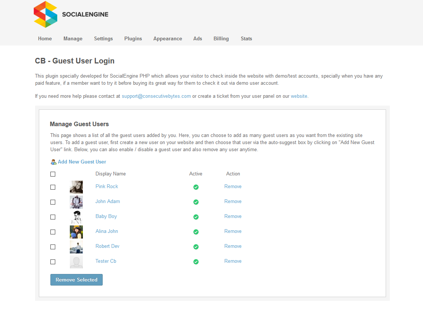Click the Add New Guest User icon
423x321 pixels.
53,162
